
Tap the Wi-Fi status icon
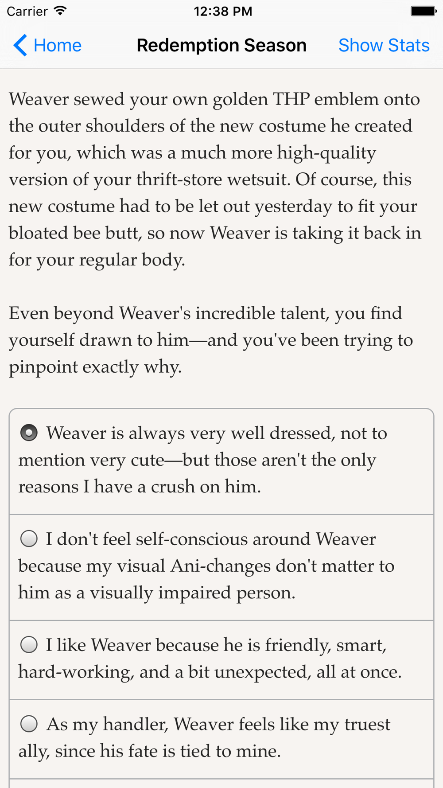[60, 11]
